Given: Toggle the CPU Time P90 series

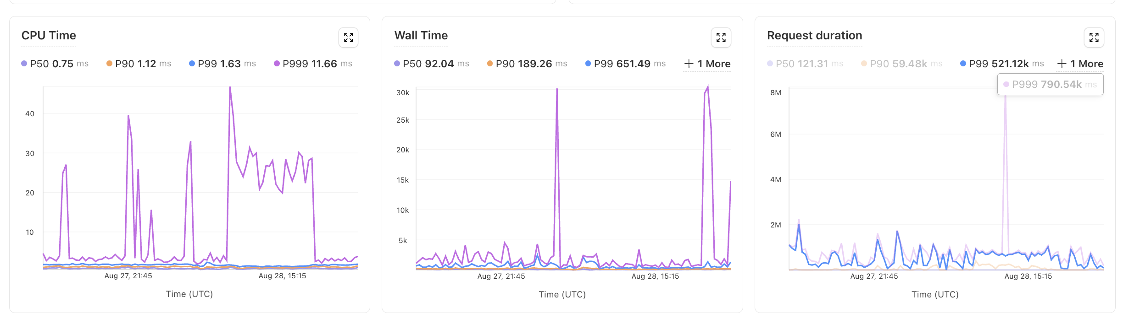Looking at the screenshot, I should click(x=139, y=64).
